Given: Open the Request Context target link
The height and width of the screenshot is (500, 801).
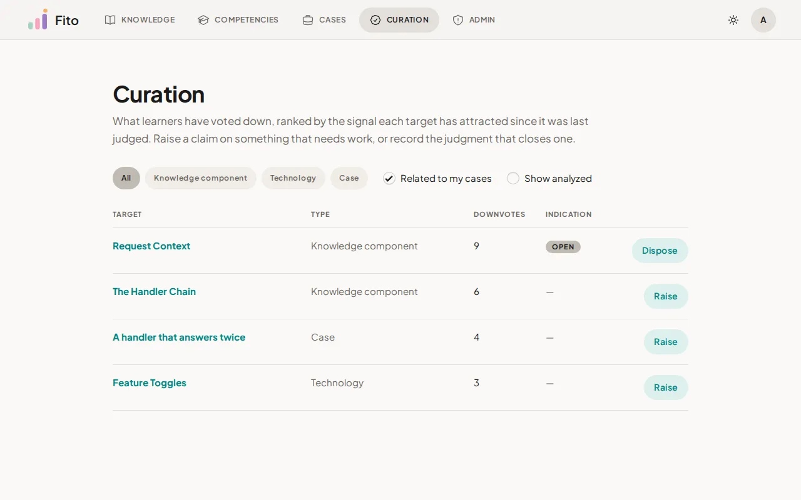Looking at the screenshot, I should coord(151,246).
